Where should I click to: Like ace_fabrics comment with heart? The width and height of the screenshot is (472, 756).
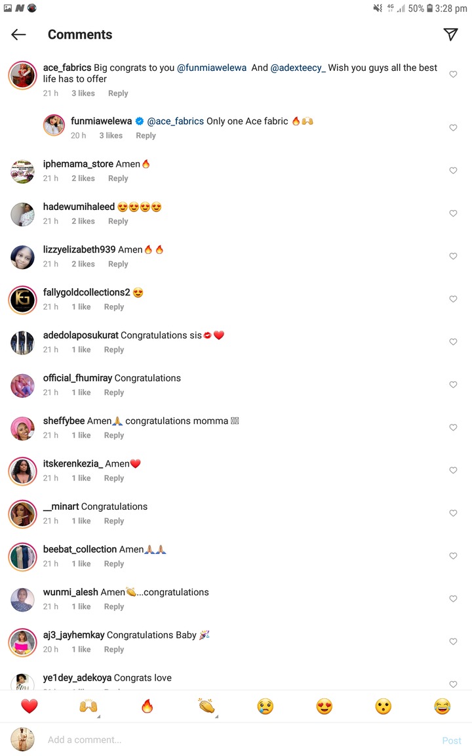pyautogui.click(x=453, y=74)
